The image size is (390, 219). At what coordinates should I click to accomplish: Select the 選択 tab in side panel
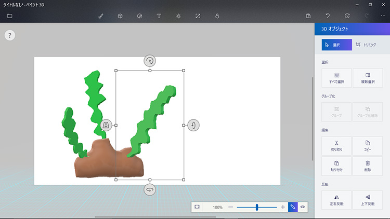click(x=336, y=45)
